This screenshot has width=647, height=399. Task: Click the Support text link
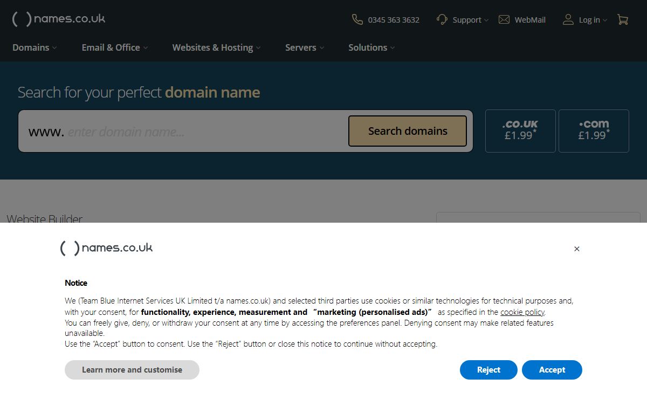pyautogui.click(x=467, y=20)
